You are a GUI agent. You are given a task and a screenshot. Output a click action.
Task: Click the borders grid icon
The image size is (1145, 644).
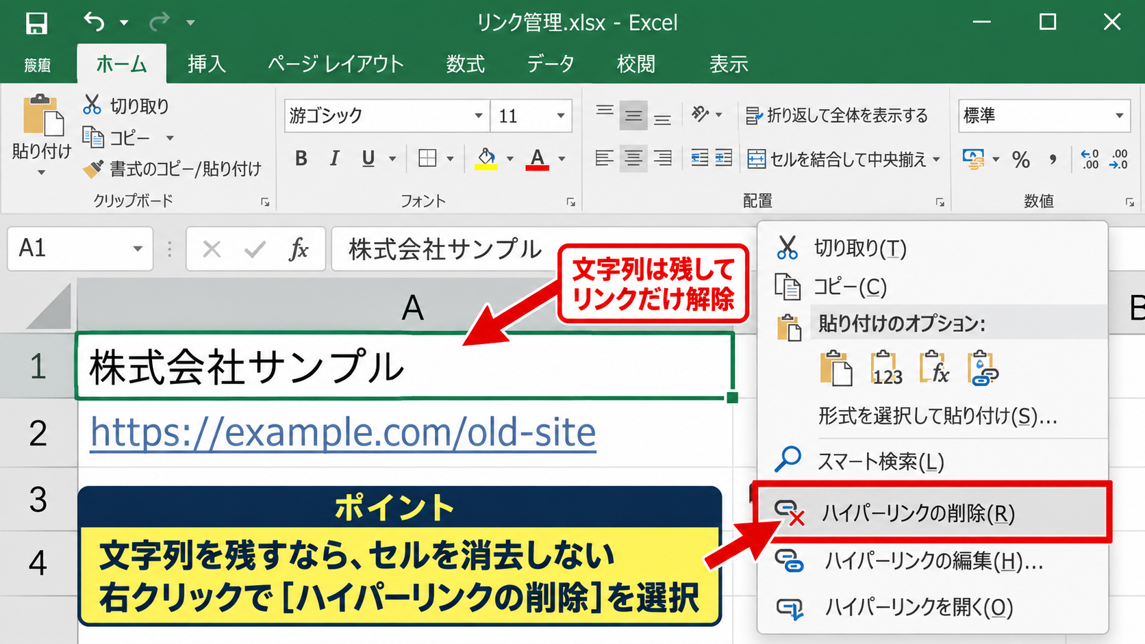[x=427, y=159]
